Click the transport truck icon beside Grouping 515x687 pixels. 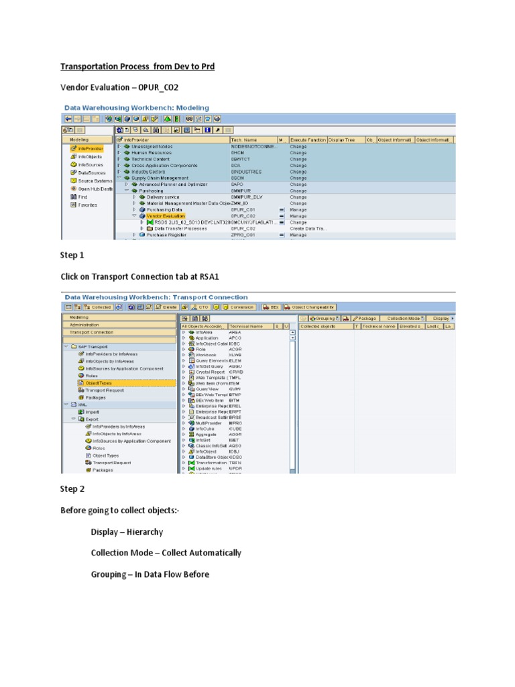point(345,319)
